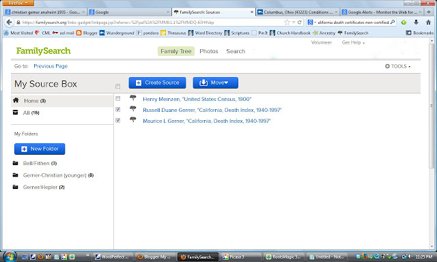Uncheck the Russell Duane Gerner checkbox
The width and height of the screenshot is (437, 262).
click(118, 109)
